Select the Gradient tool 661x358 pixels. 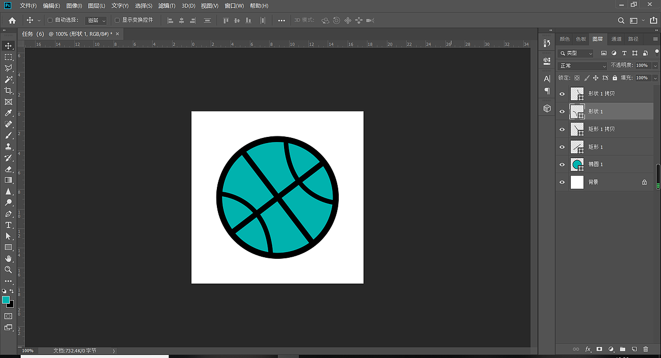point(8,180)
